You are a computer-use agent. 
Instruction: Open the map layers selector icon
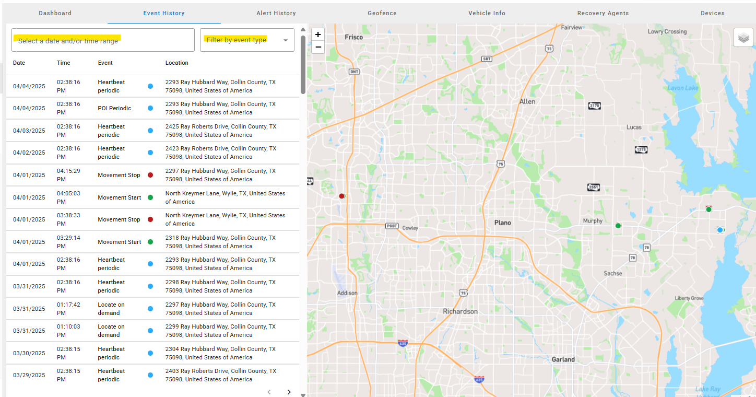click(x=743, y=38)
